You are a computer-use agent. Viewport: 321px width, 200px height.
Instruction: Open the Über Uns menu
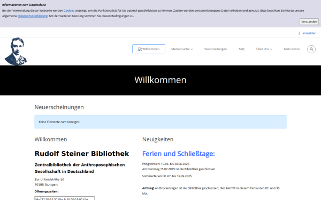coord(264,49)
